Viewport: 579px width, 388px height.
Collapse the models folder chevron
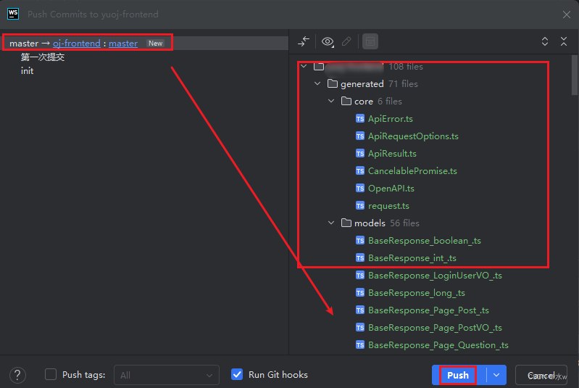pos(331,223)
